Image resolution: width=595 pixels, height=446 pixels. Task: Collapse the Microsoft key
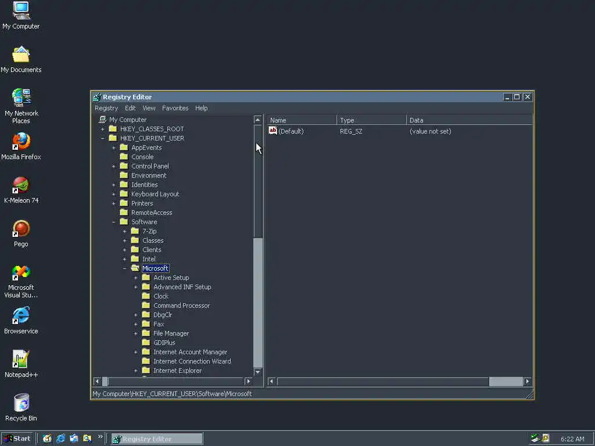click(124, 268)
